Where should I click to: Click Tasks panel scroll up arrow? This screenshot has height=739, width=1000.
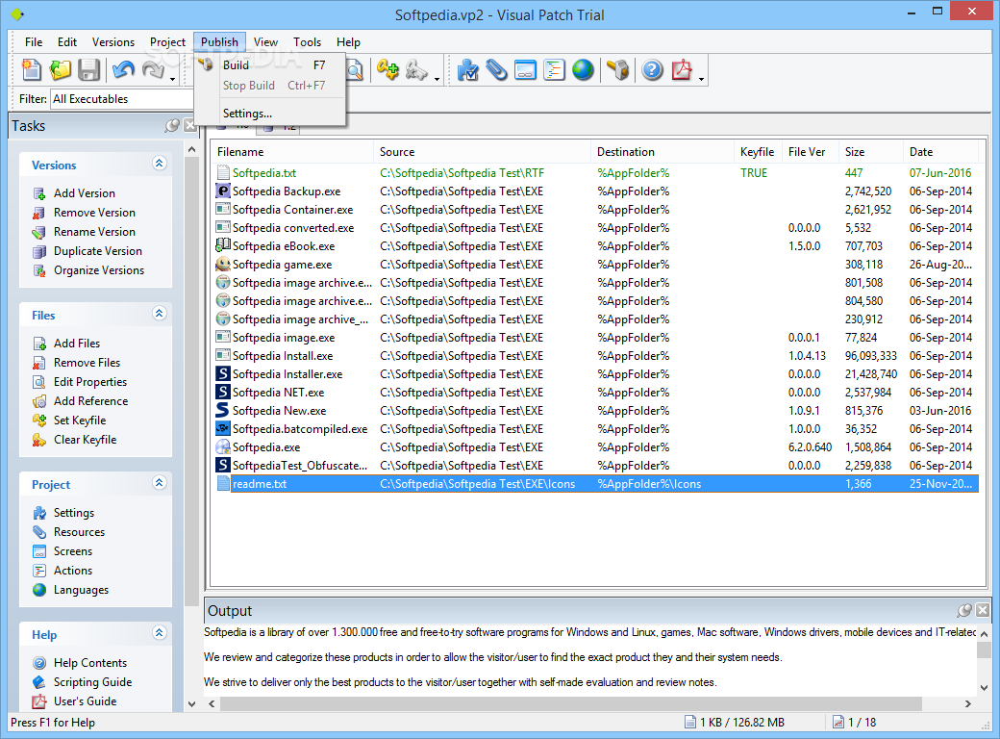[191, 149]
